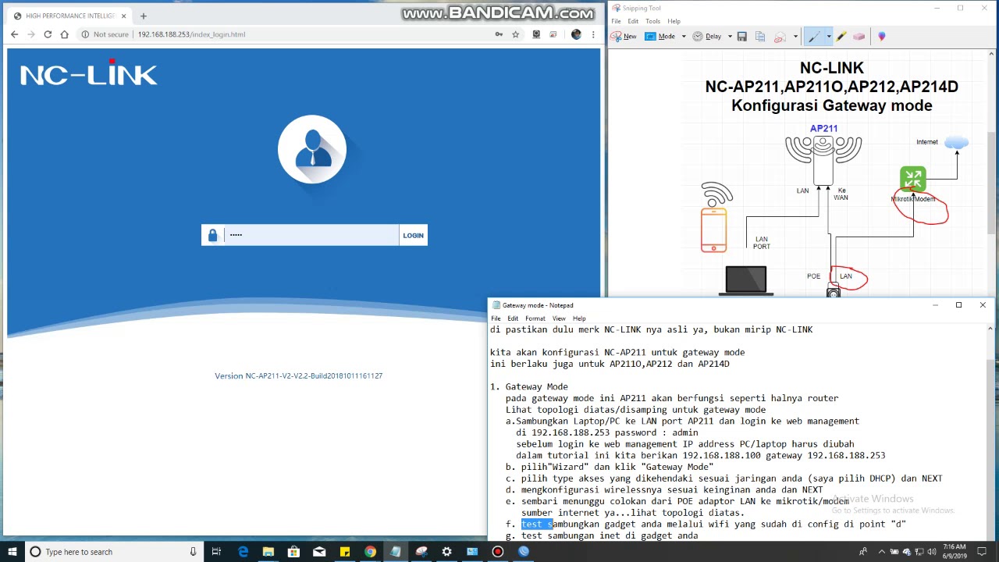The height and width of the screenshot is (562, 999).
Task: Reload the Chrome page
Action: [48, 34]
